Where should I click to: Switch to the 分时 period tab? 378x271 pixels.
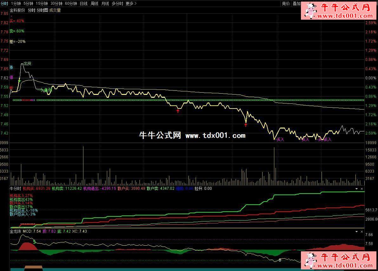pos(4,3)
